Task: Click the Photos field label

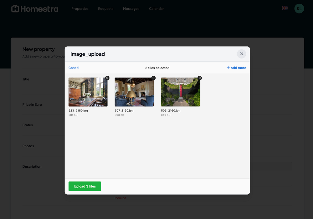Action: [28, 146]
